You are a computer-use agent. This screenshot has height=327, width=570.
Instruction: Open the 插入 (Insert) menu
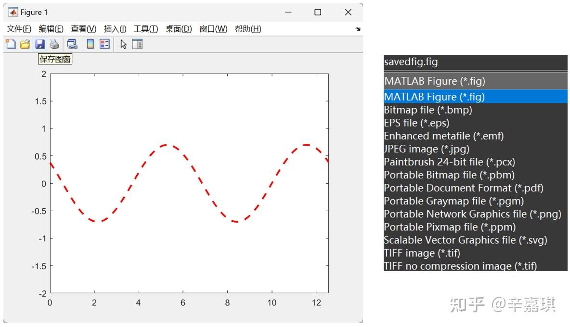coord(115,29)
